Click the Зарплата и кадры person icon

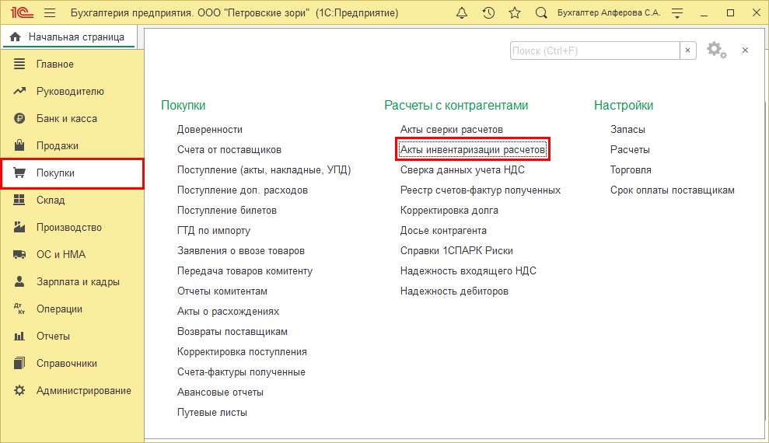[x=19, y=281]
